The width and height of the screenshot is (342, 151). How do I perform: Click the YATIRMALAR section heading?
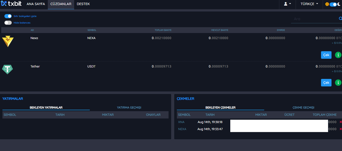13,98
